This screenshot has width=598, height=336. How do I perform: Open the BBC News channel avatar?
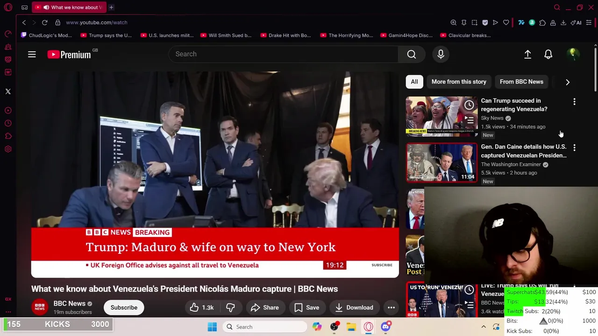pyautogui.click(x=40, y=307)
